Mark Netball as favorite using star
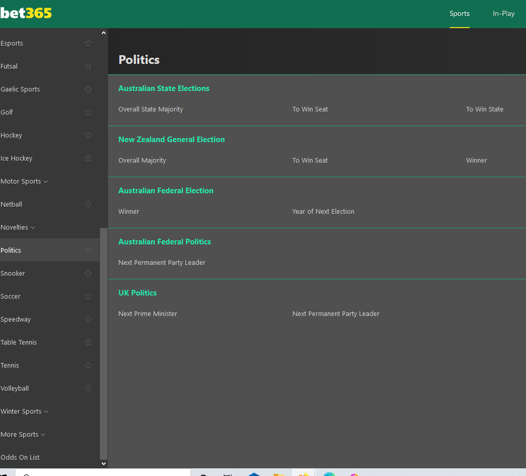Screen dimensions: 526x476 pos(88,204)
